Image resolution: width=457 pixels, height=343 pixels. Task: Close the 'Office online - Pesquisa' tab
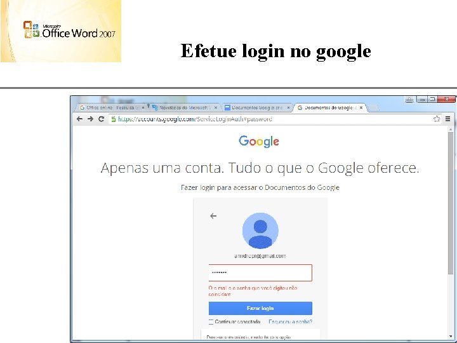(x=143, y=107)
